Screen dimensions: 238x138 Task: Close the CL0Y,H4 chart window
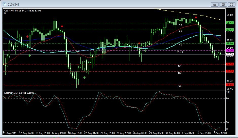[x=231, y=5]
